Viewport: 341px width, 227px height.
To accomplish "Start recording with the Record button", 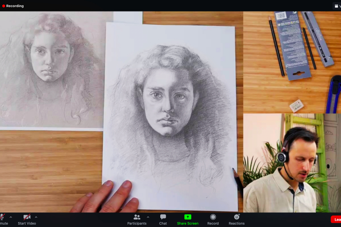I will coord(213,217).
